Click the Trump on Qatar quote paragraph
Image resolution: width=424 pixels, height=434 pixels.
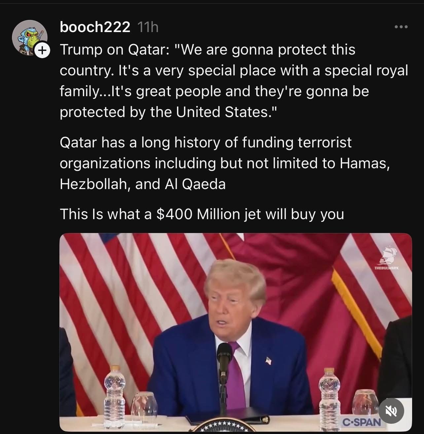(234, 81)
